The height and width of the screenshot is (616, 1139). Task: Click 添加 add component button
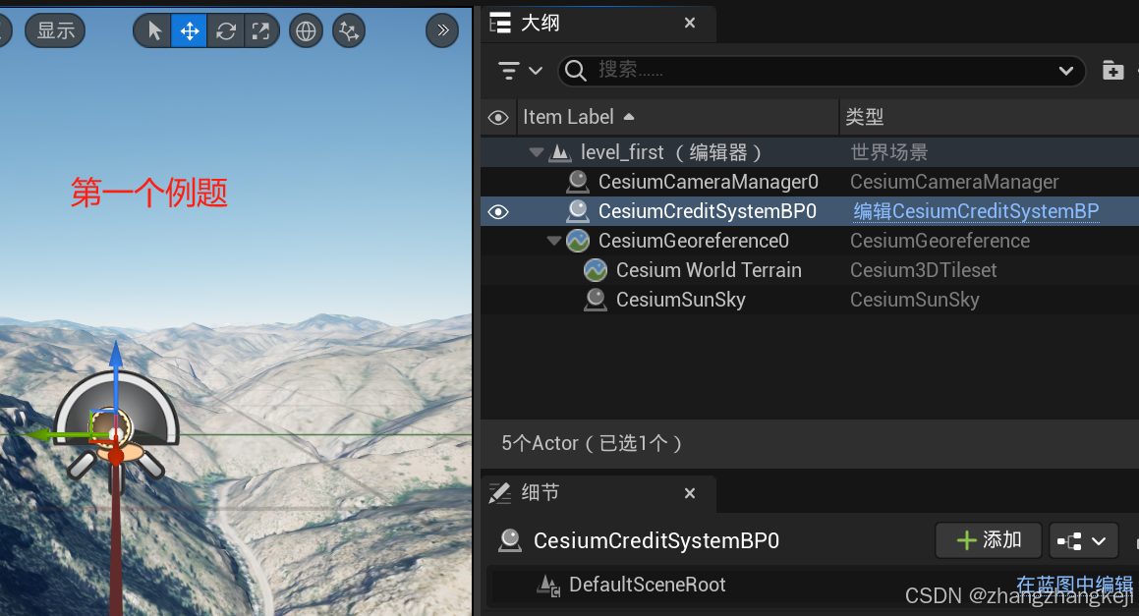click(989, 540)
